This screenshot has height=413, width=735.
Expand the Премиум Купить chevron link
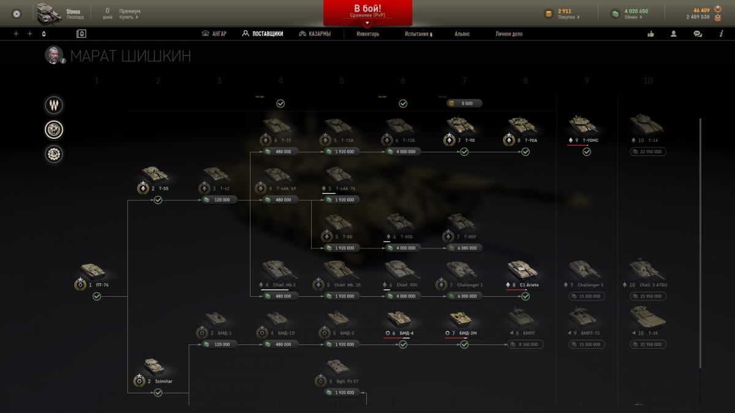(129, 17)
